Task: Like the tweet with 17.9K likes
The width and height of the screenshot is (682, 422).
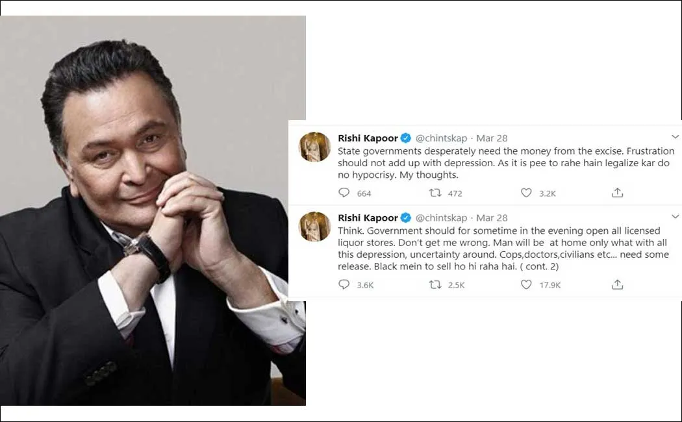Action: pyautogui.click(x=526, y=284)
